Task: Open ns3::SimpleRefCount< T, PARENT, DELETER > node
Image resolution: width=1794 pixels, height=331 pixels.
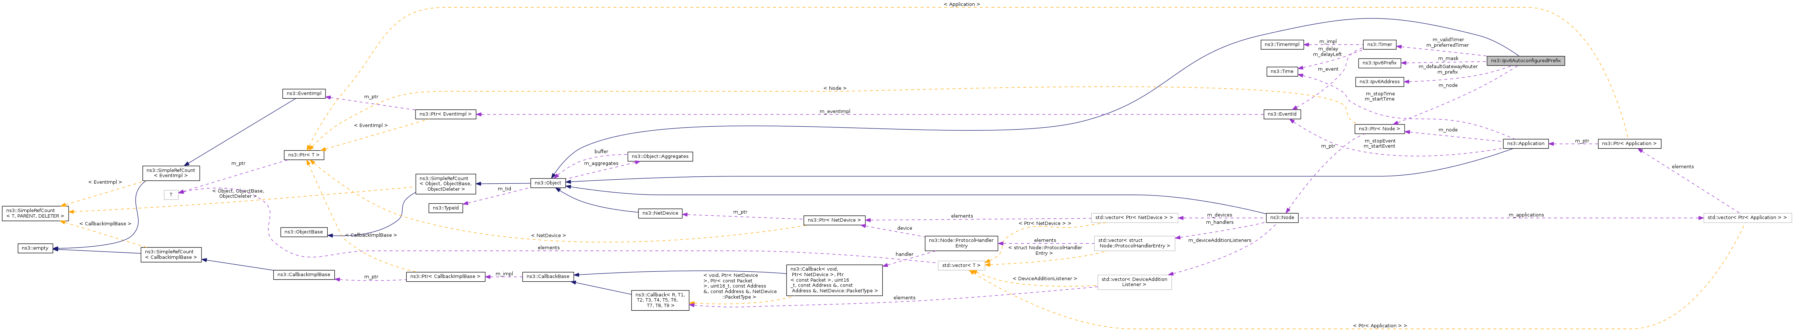Action: pyautogui.click(x=35, y=213)
